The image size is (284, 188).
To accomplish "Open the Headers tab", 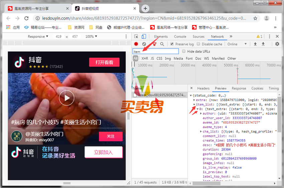I will pos(203,88).
